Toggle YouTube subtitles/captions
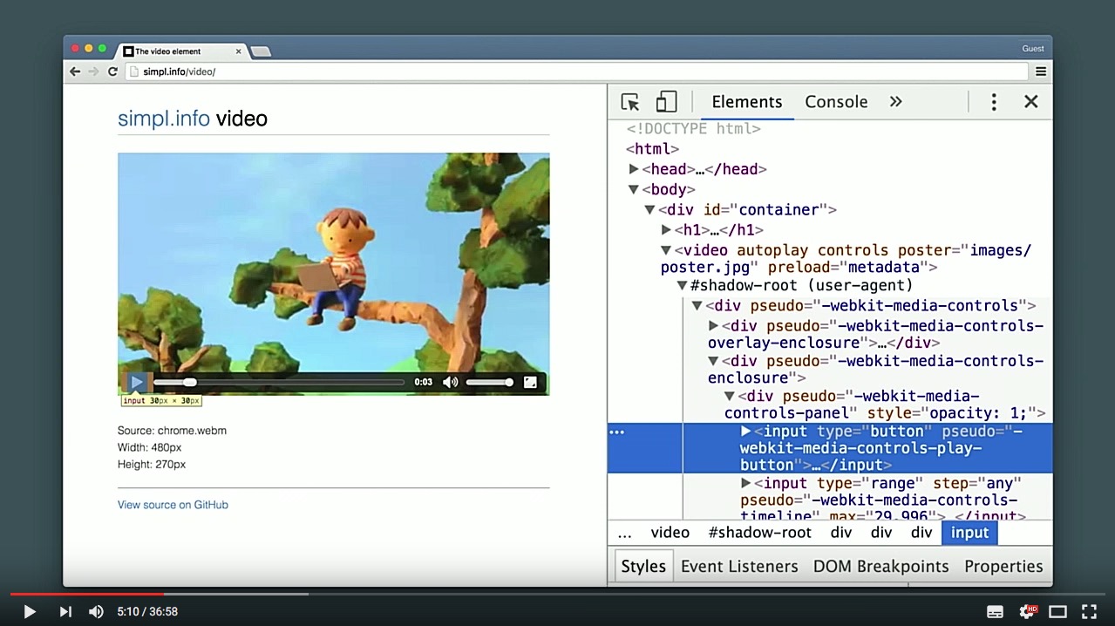Image resolution: width=1115 pixels, height=626 pixels. 995,612
